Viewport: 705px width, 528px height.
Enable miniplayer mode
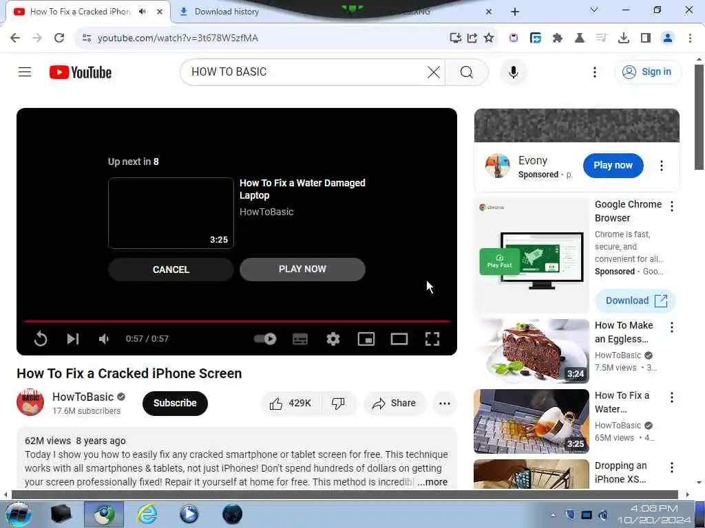[366, 338]
